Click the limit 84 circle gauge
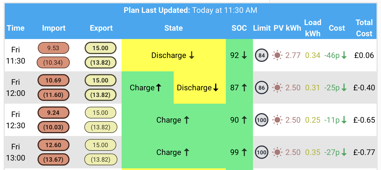381x170 pixels. point(262,55)
